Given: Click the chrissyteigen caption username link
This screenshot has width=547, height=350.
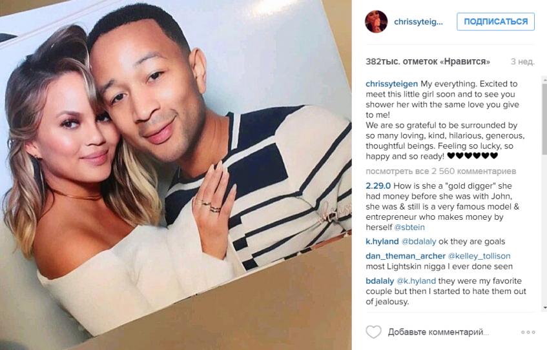Looking at the screenshot, I should tap(391, 84).
